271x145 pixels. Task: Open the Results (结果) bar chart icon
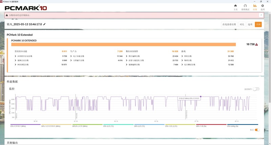click(x=255, y=6)
